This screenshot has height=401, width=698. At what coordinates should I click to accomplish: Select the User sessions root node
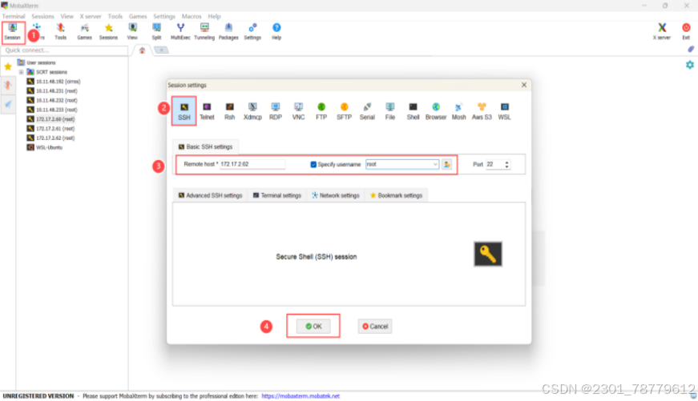tap(37, 62)
